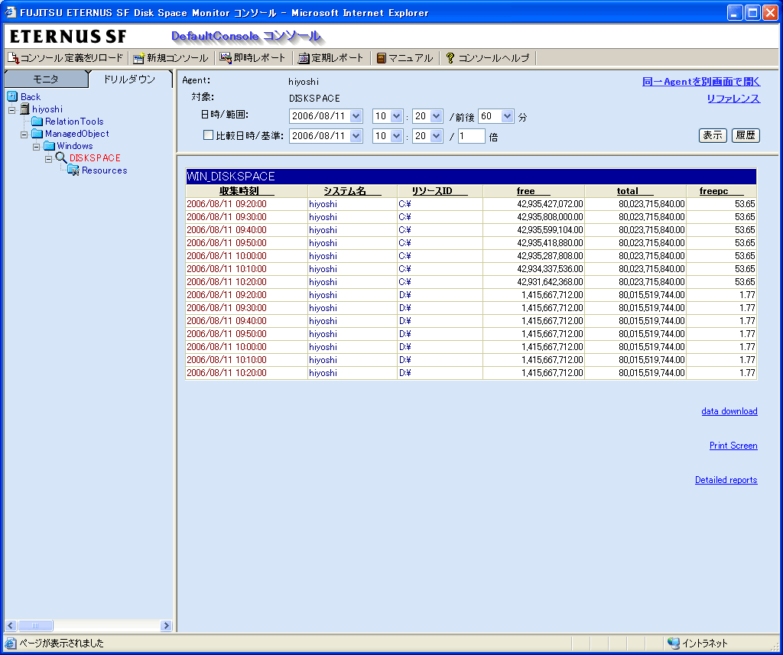The image size is (783, 655).
Task: Open the comparison date dropdown
Action: [356, 136]
